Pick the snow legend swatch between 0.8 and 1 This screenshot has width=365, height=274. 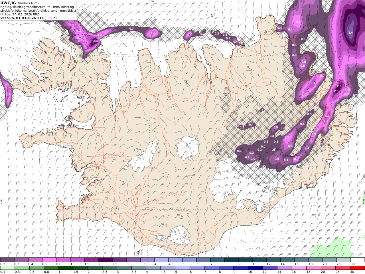63,260
